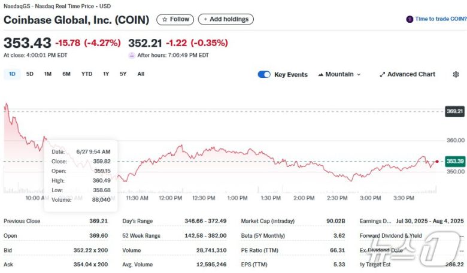Viewport: 467px width, 273px height.
Task: Switch chart to 5Y range
Action: 123,74
